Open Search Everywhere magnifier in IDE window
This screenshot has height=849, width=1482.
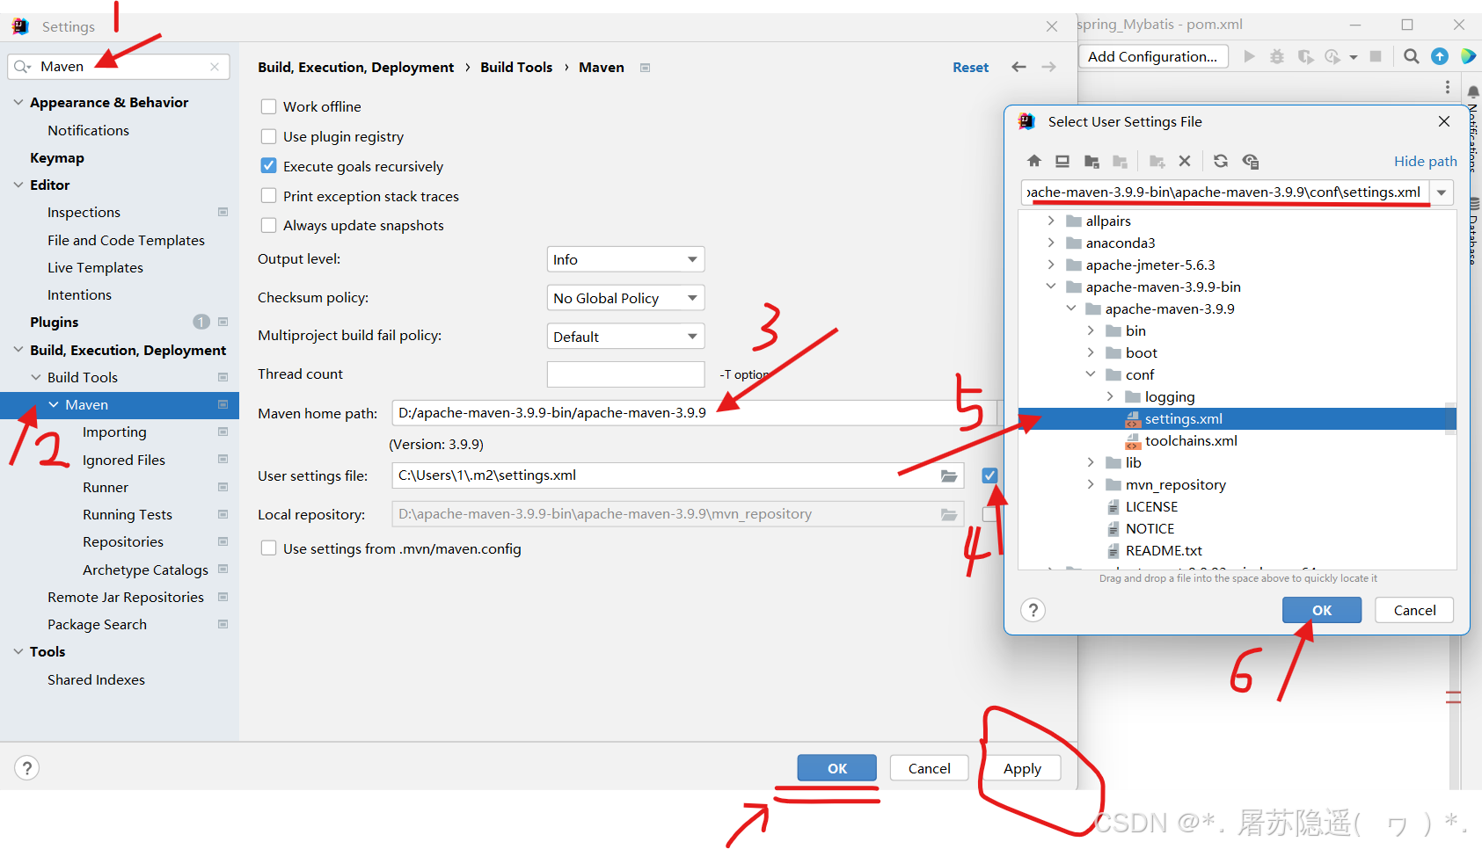tap(1412, 56)
